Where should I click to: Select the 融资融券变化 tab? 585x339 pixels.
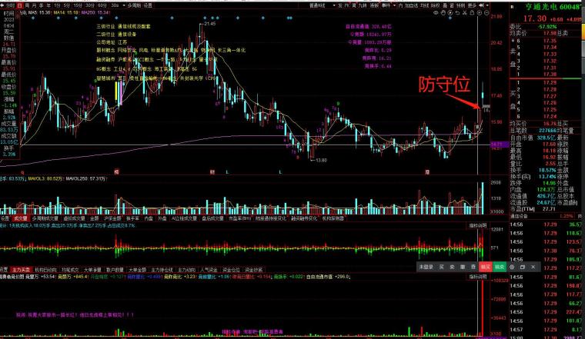[x=304, y=218]
